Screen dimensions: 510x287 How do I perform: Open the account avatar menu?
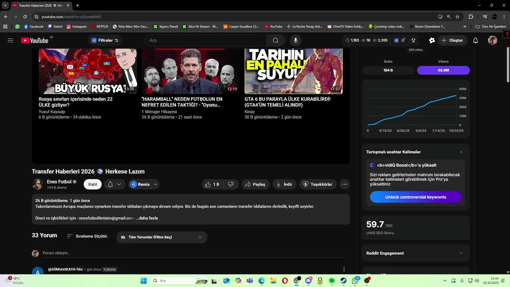(492, 40)
